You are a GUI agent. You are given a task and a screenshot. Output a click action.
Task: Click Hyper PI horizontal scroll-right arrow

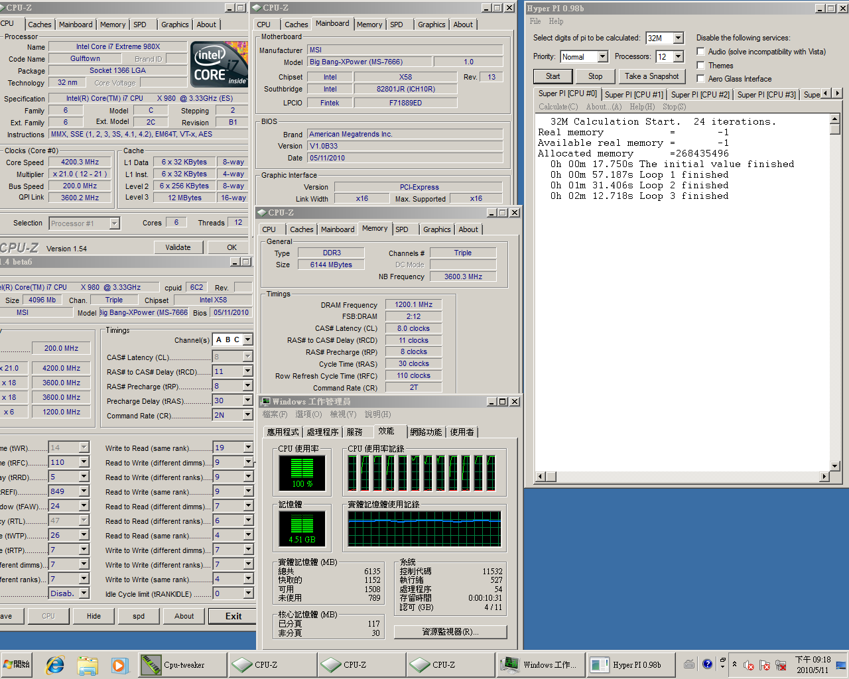click(x=824, y=476)
